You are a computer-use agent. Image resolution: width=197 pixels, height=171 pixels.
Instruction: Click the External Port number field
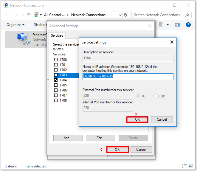[x=108, y=96]
